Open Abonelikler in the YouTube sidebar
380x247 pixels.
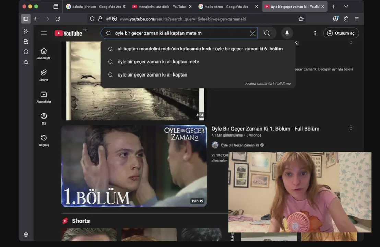click(44, 97)
